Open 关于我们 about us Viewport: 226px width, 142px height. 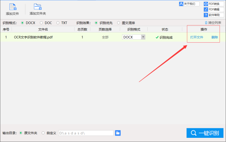point(189,4)
